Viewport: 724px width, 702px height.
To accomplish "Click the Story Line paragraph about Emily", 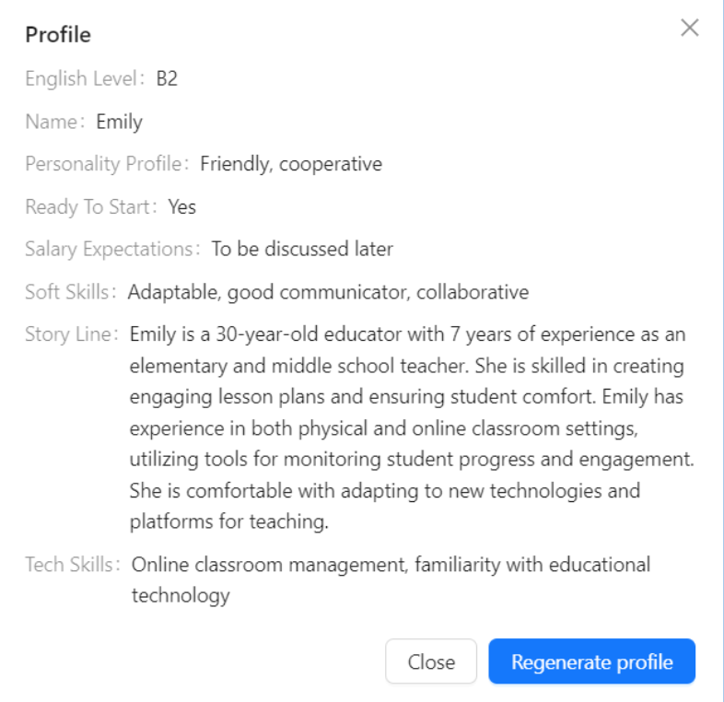I will 412,428.
